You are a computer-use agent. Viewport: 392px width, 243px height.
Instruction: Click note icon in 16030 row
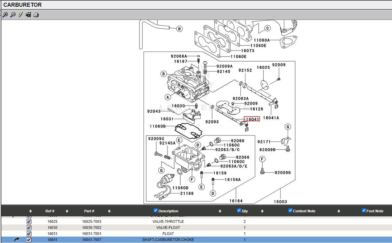coord(29,227)
